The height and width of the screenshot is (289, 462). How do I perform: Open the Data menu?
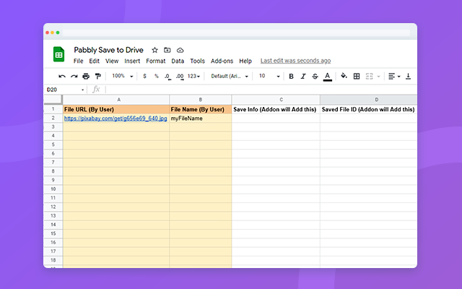[178, 61]
